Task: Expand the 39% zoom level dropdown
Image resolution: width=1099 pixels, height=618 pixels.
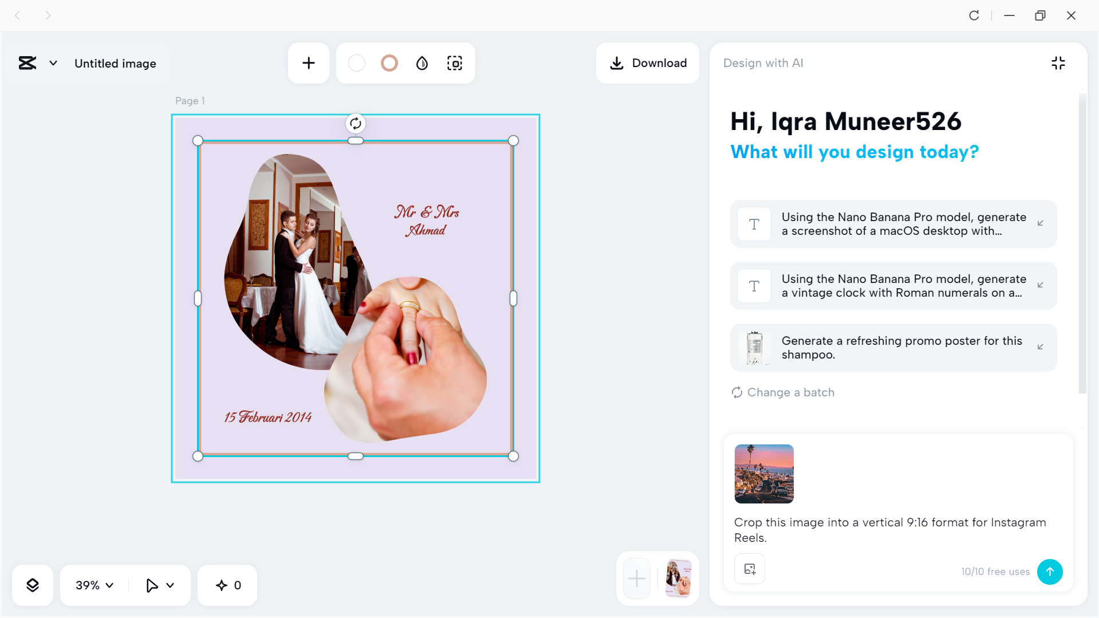Action: pyautogui.click(x=95, y=585)
